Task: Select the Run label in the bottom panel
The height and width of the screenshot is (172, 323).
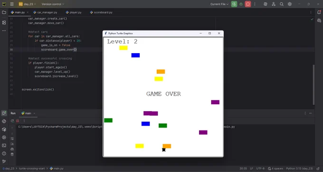Action: click(13, 113)
